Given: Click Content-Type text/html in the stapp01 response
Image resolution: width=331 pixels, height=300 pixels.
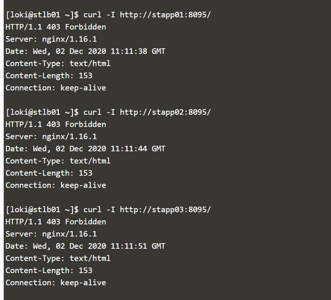Looking at the screenshot, I should coord(58,63).
